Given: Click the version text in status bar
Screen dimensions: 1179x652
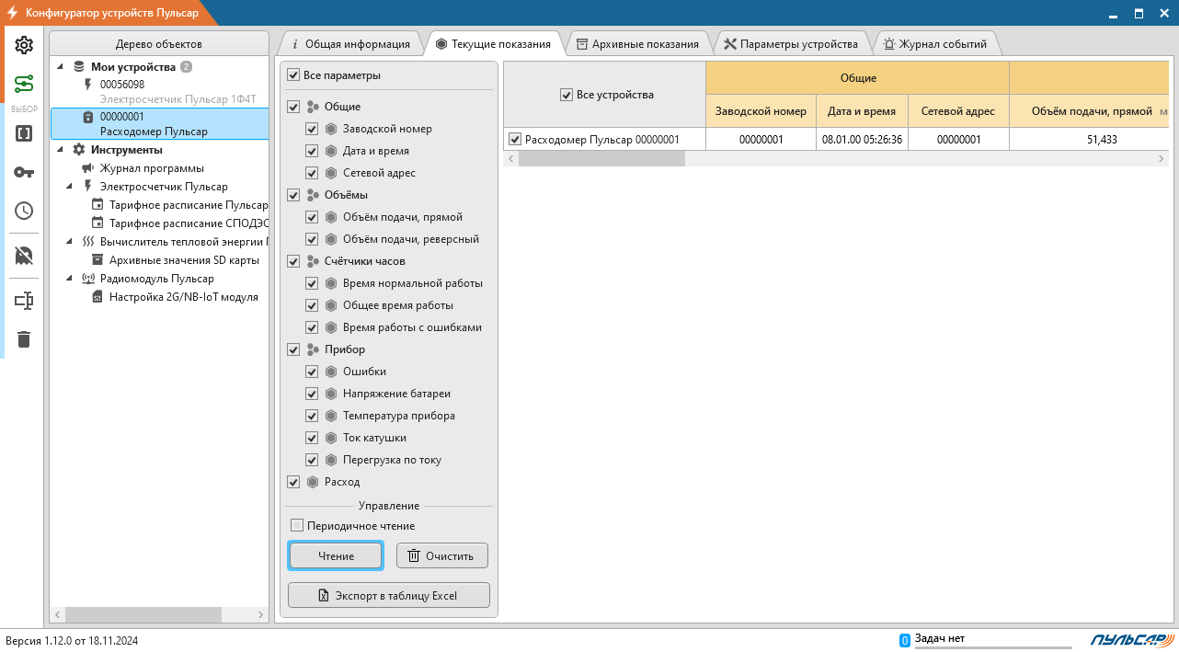Looking at the screenshot, I should click(x=72, y=641).
